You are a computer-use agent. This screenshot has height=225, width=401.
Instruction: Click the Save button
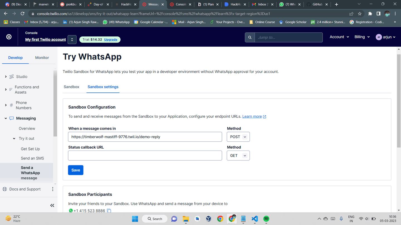click(x=76, y=170)
